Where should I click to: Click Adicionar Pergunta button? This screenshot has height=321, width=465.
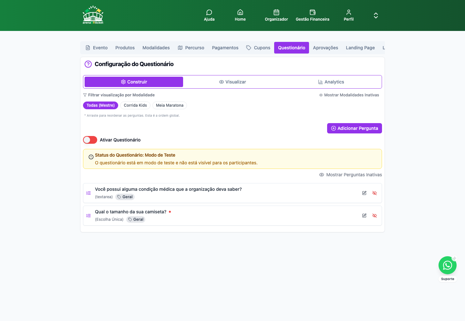click(x=355, y=128)
